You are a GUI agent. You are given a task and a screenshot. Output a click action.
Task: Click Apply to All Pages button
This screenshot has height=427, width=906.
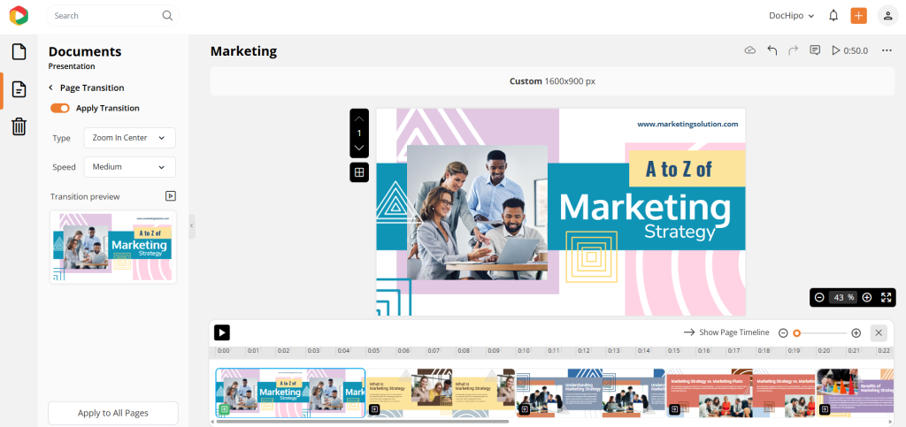pos(113,413)
